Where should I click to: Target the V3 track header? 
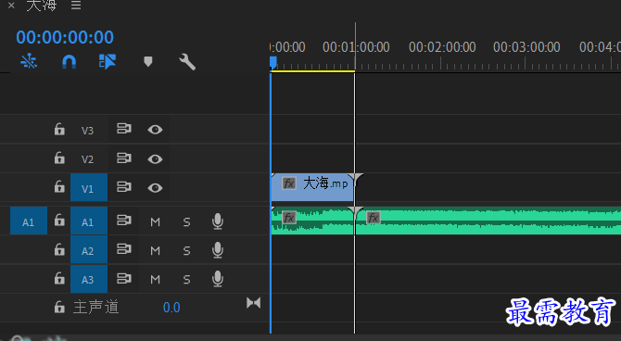coord(87,131)
